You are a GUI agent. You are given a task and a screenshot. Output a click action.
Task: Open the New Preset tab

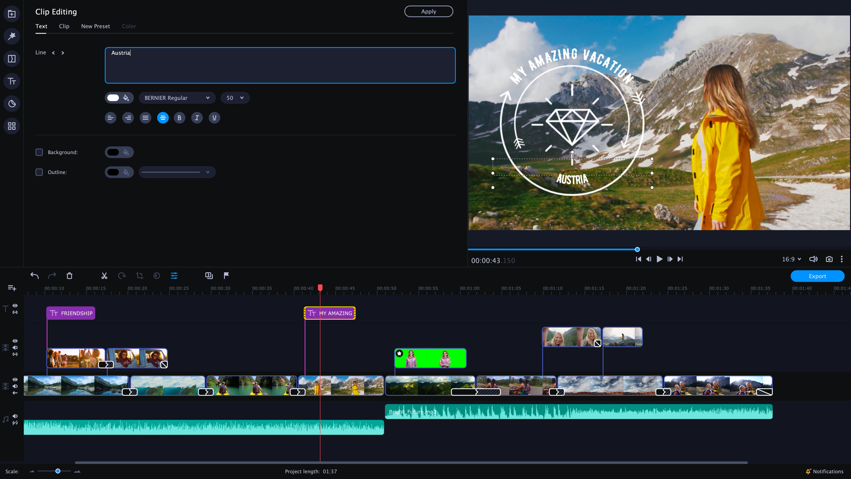[95, 26]
